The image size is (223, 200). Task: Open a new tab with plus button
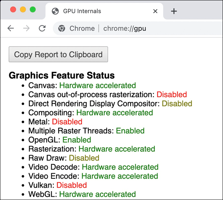click(x=174, y=11)
